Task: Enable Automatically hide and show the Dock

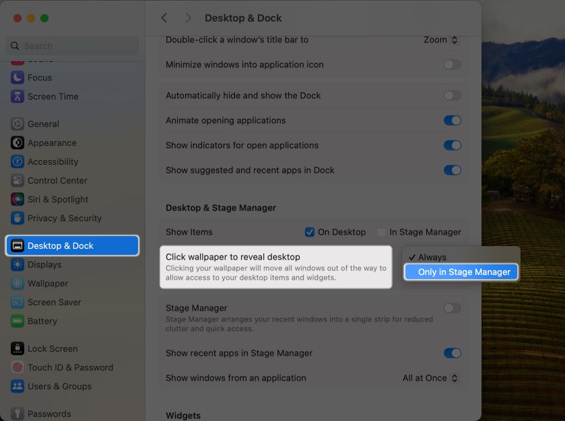Action: [x=453, y=95]
